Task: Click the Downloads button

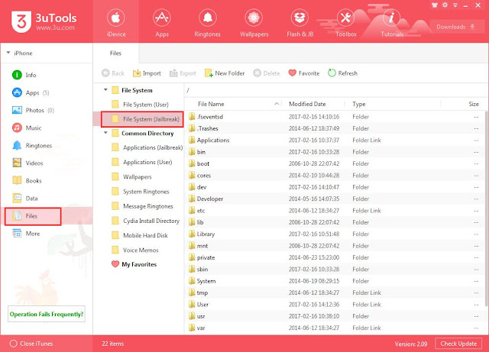Action: (455, 27)
